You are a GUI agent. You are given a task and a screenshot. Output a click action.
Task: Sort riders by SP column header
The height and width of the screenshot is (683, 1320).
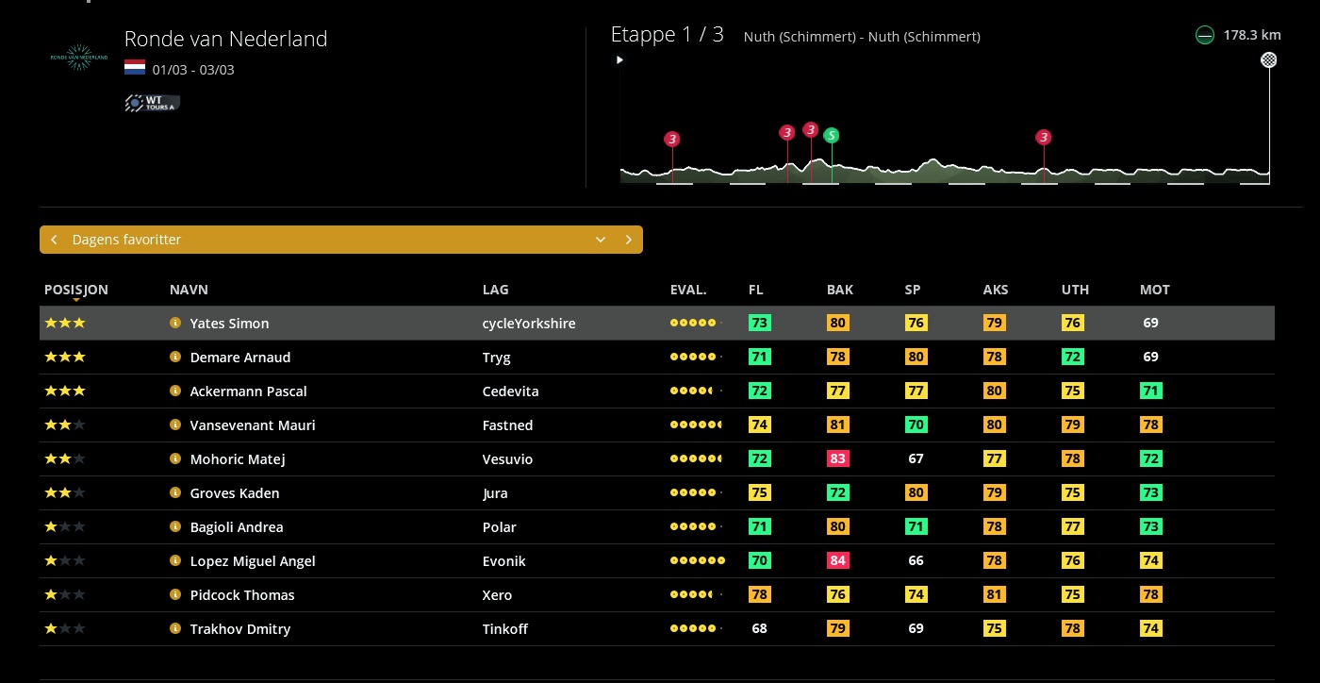coord(912,290)
